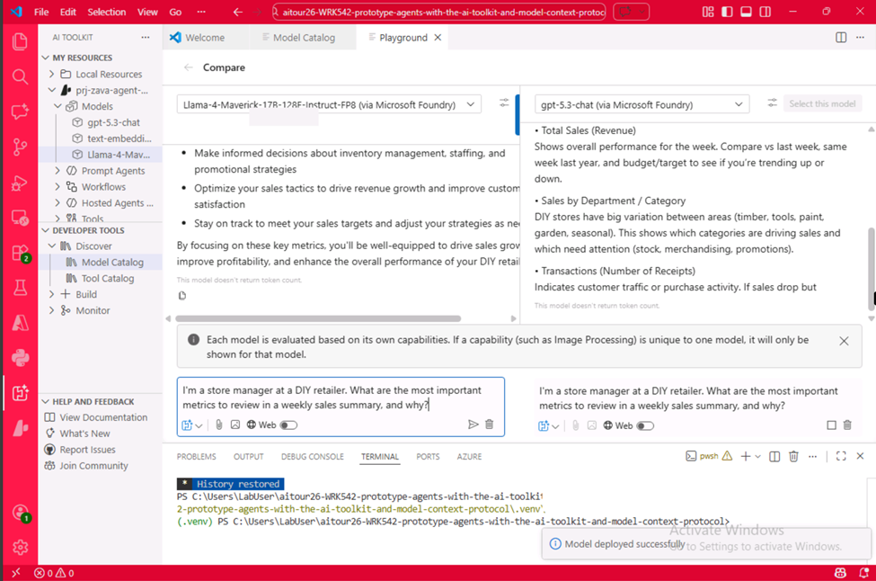876x581 pixels.
Task: Open the AI Toolkit view
Action: point(20,393)
